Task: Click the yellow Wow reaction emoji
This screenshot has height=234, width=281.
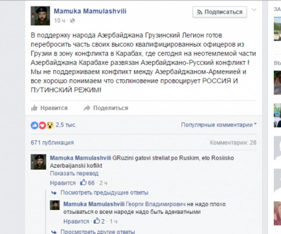Action: (x=50, y=125)
